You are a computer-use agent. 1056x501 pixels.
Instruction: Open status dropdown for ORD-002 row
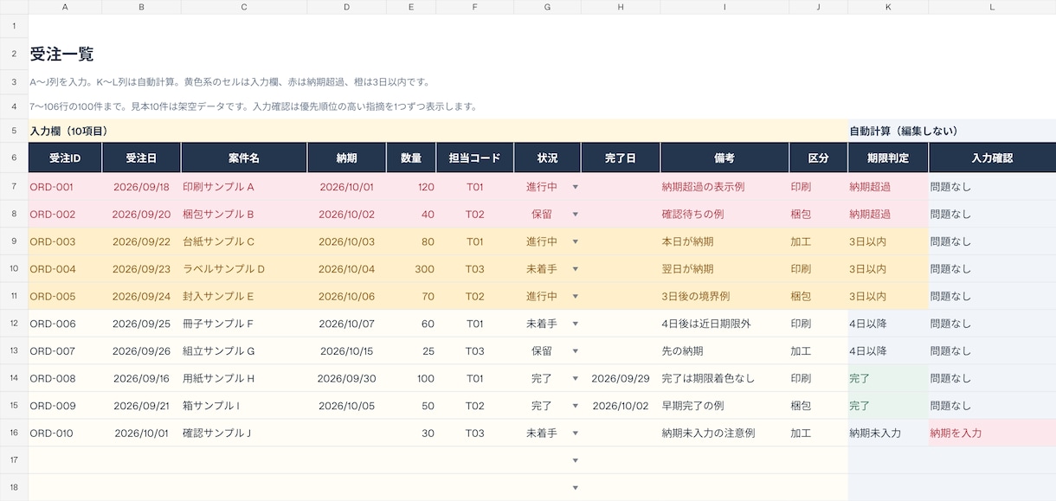(x=576, y=215)
